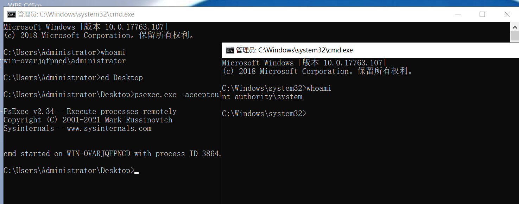
Task: Click the cmd icon in the front window title bar
Action: pyautogui.click(x=230, y=50)
